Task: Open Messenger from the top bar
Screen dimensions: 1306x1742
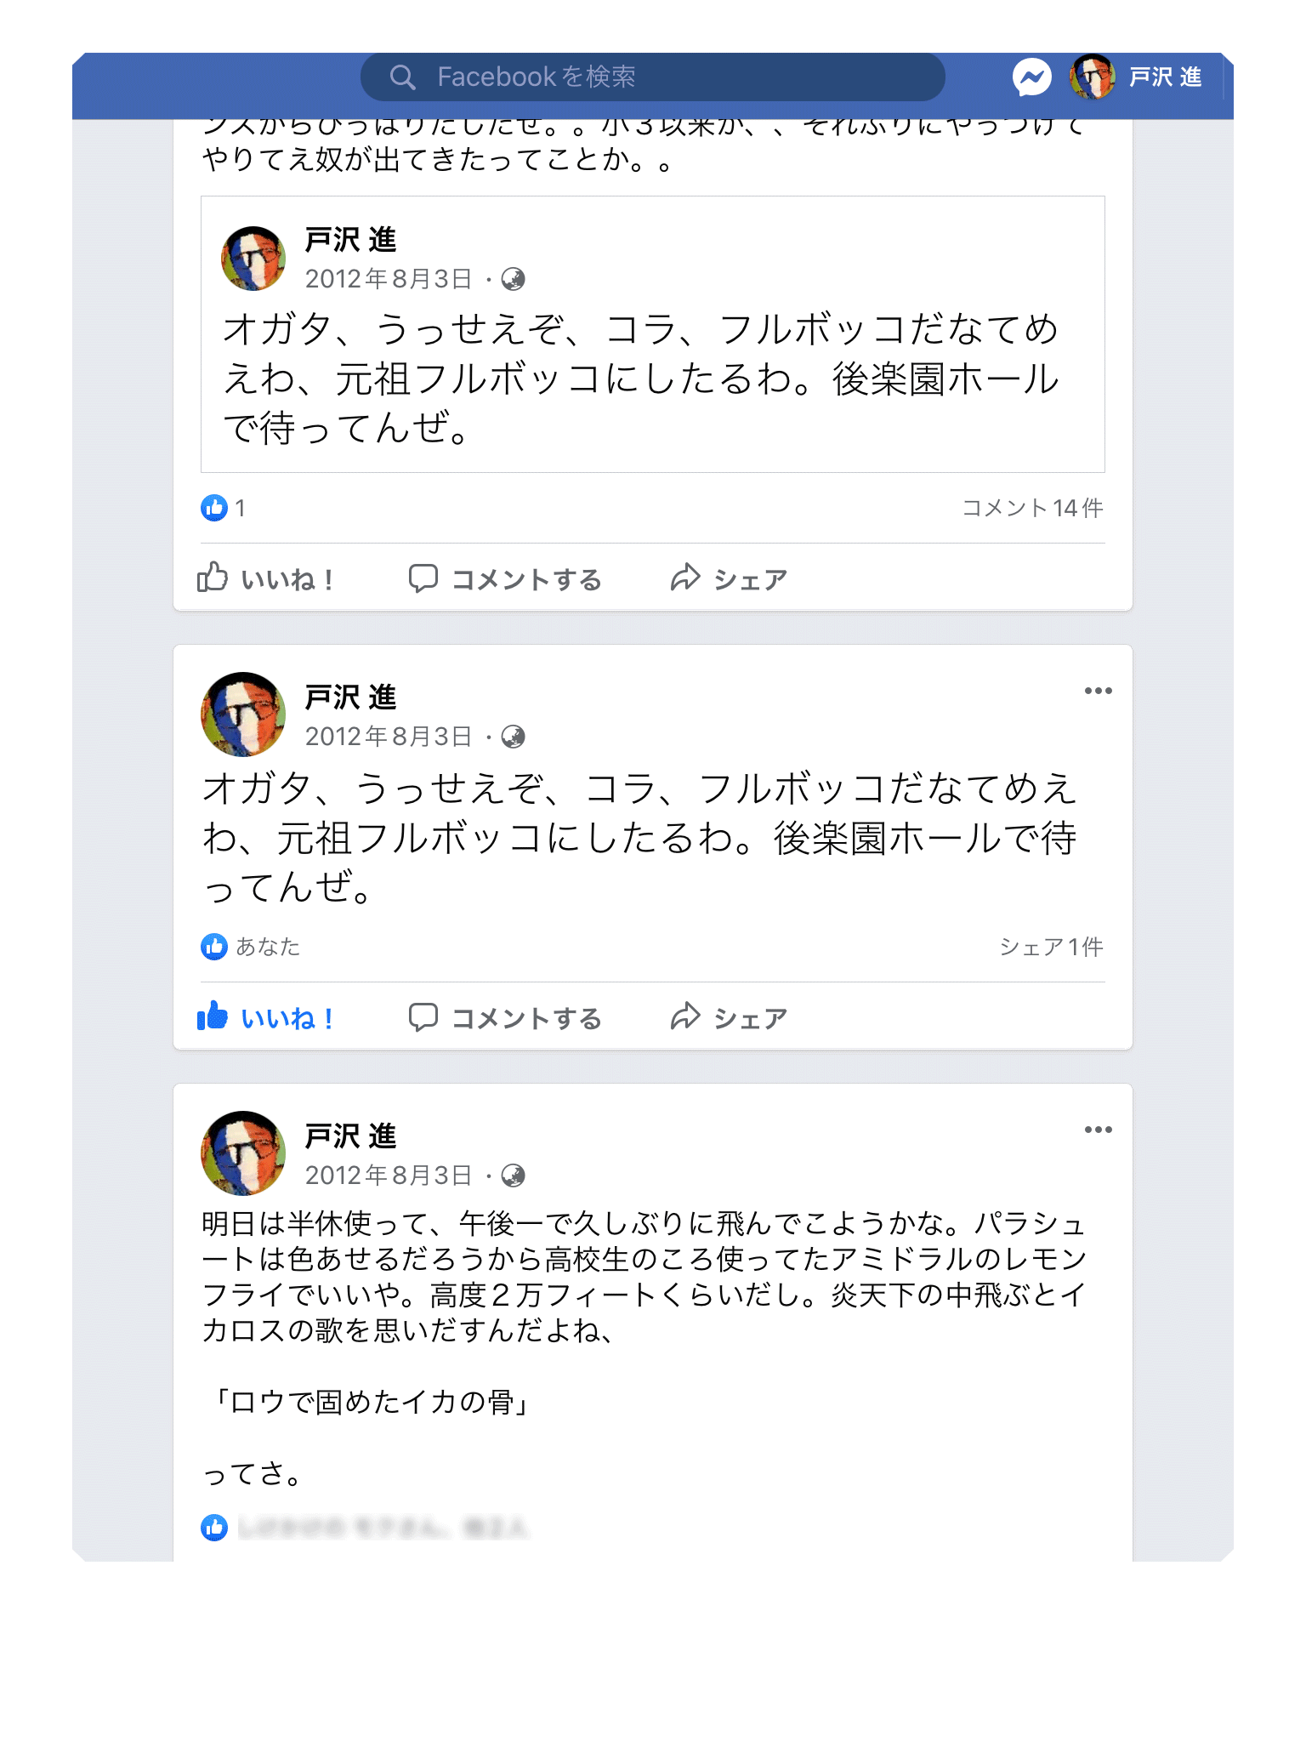Action: click(x=1031, y=77)
